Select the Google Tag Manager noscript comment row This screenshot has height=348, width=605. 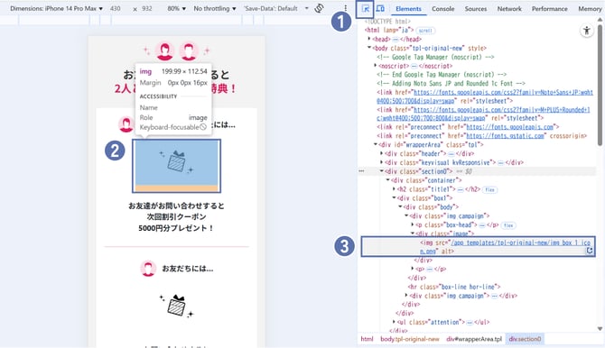click(x=435, y=57)
